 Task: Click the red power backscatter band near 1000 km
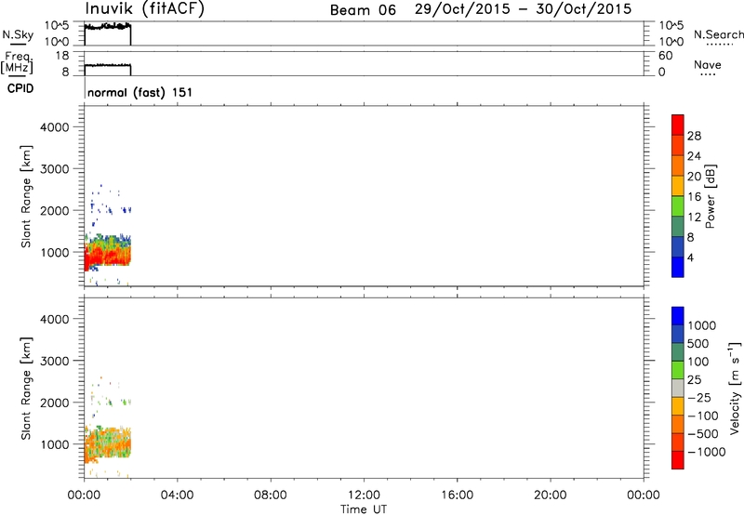coord(107,256)
